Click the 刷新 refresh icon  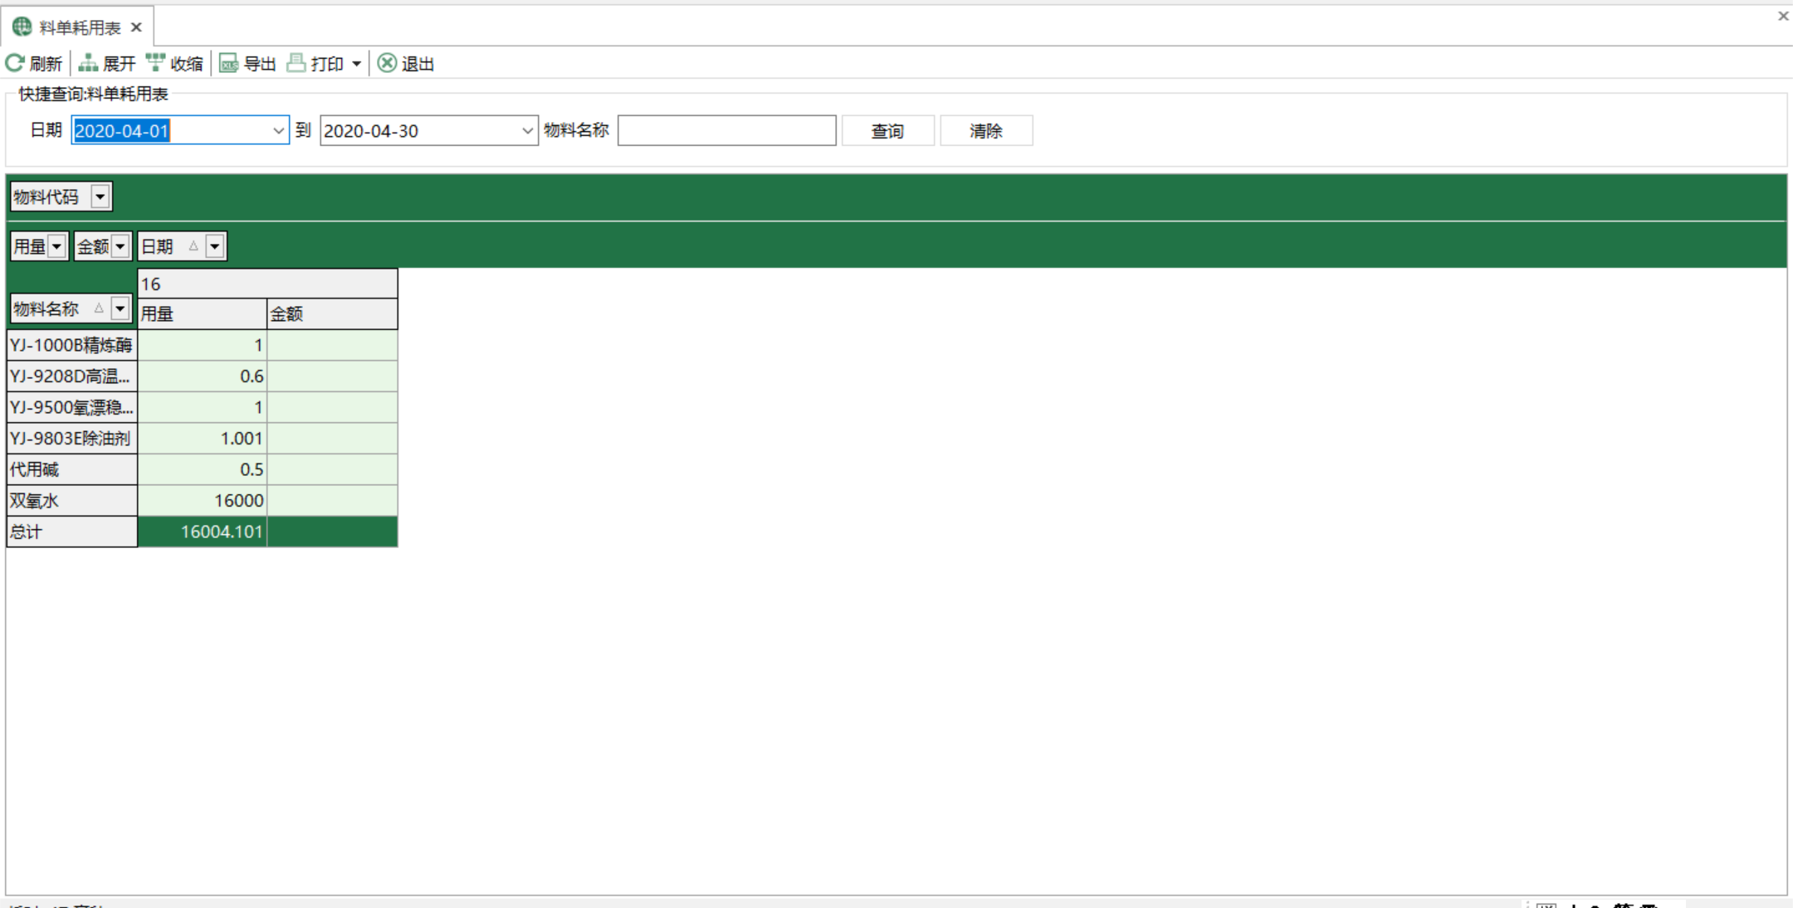15,63
